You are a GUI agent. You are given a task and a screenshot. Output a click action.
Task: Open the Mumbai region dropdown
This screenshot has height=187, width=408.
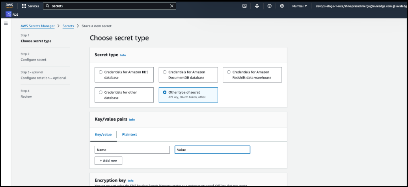click(x=299, y=6)
